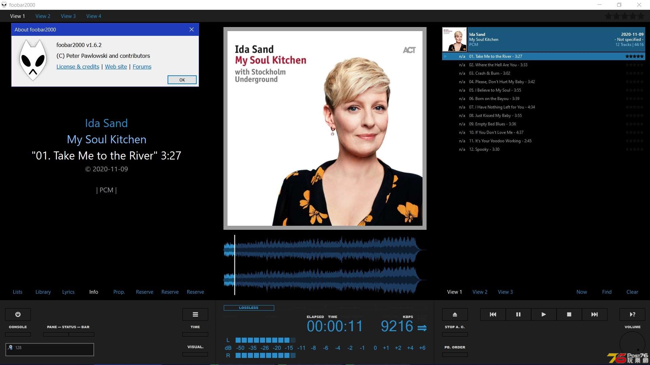This screenshot has height=365, width=650.
Task: Stop playback with the square button
Action: 569,314
